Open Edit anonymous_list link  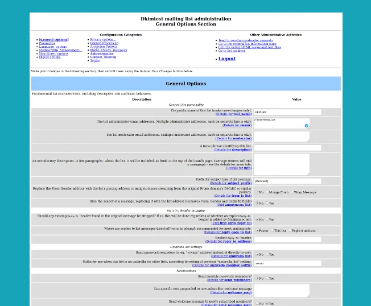234,205
